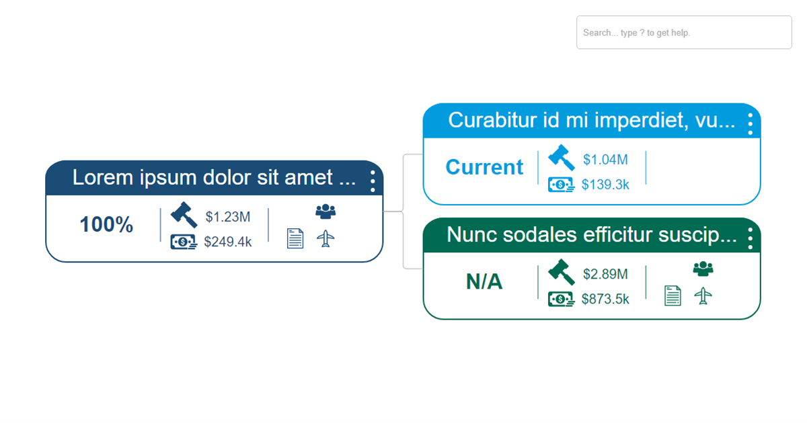Image resolution: width=807 pixels, height=423 pixels.
Task: Click the people group icon in Nunc sodales card
Action: point(703,269)
